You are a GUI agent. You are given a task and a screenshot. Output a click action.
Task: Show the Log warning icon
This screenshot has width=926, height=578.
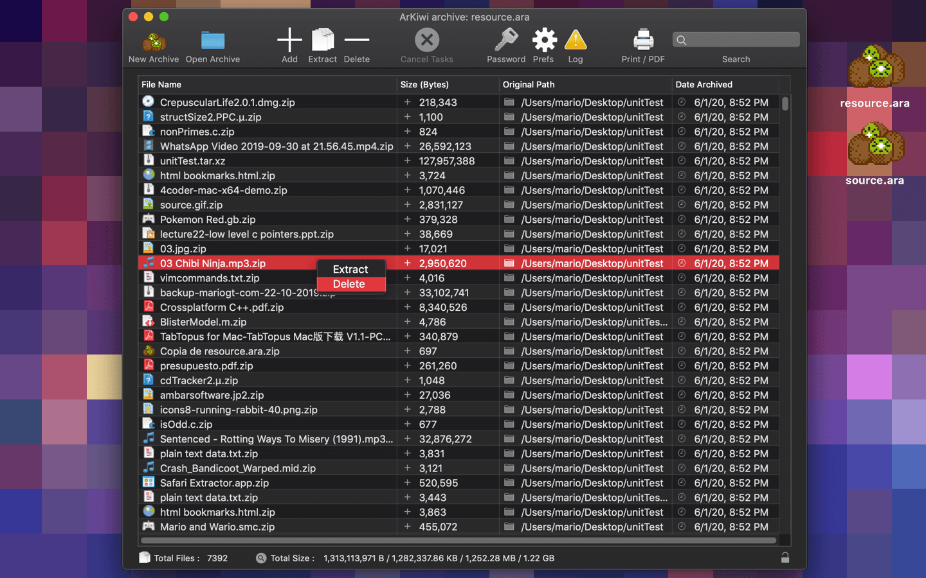click(576, 40)
